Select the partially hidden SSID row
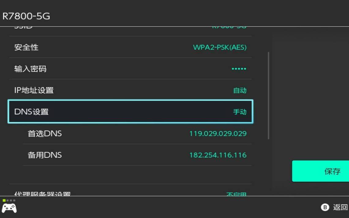This screenshot has height=218, width=349. point(130,29)
